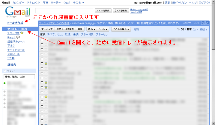Focus the mail search text field
The height and width of the screenshot is (125, 215).
[x=64, y=11]
